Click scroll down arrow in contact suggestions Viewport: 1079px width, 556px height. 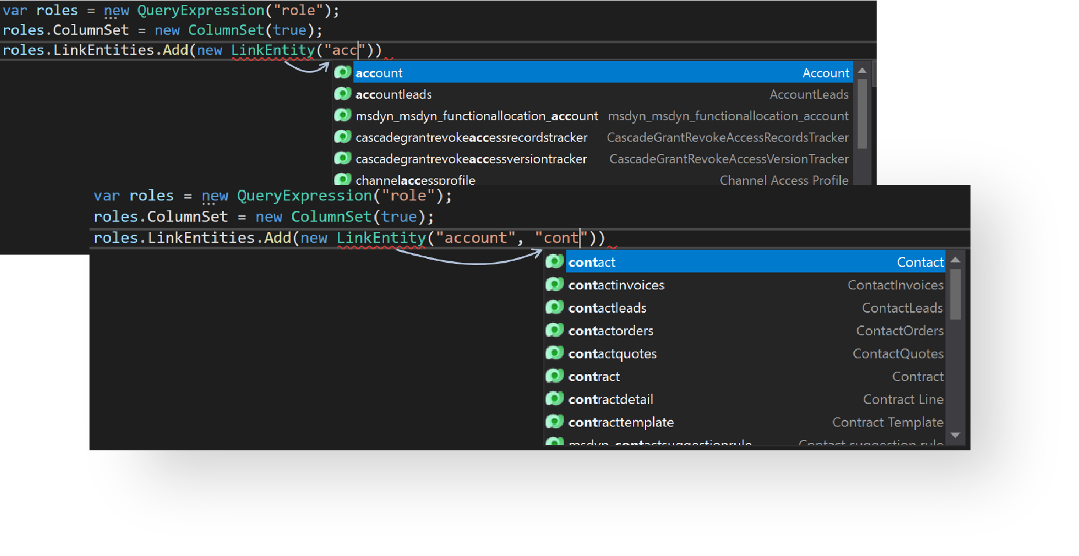[955, 435]
